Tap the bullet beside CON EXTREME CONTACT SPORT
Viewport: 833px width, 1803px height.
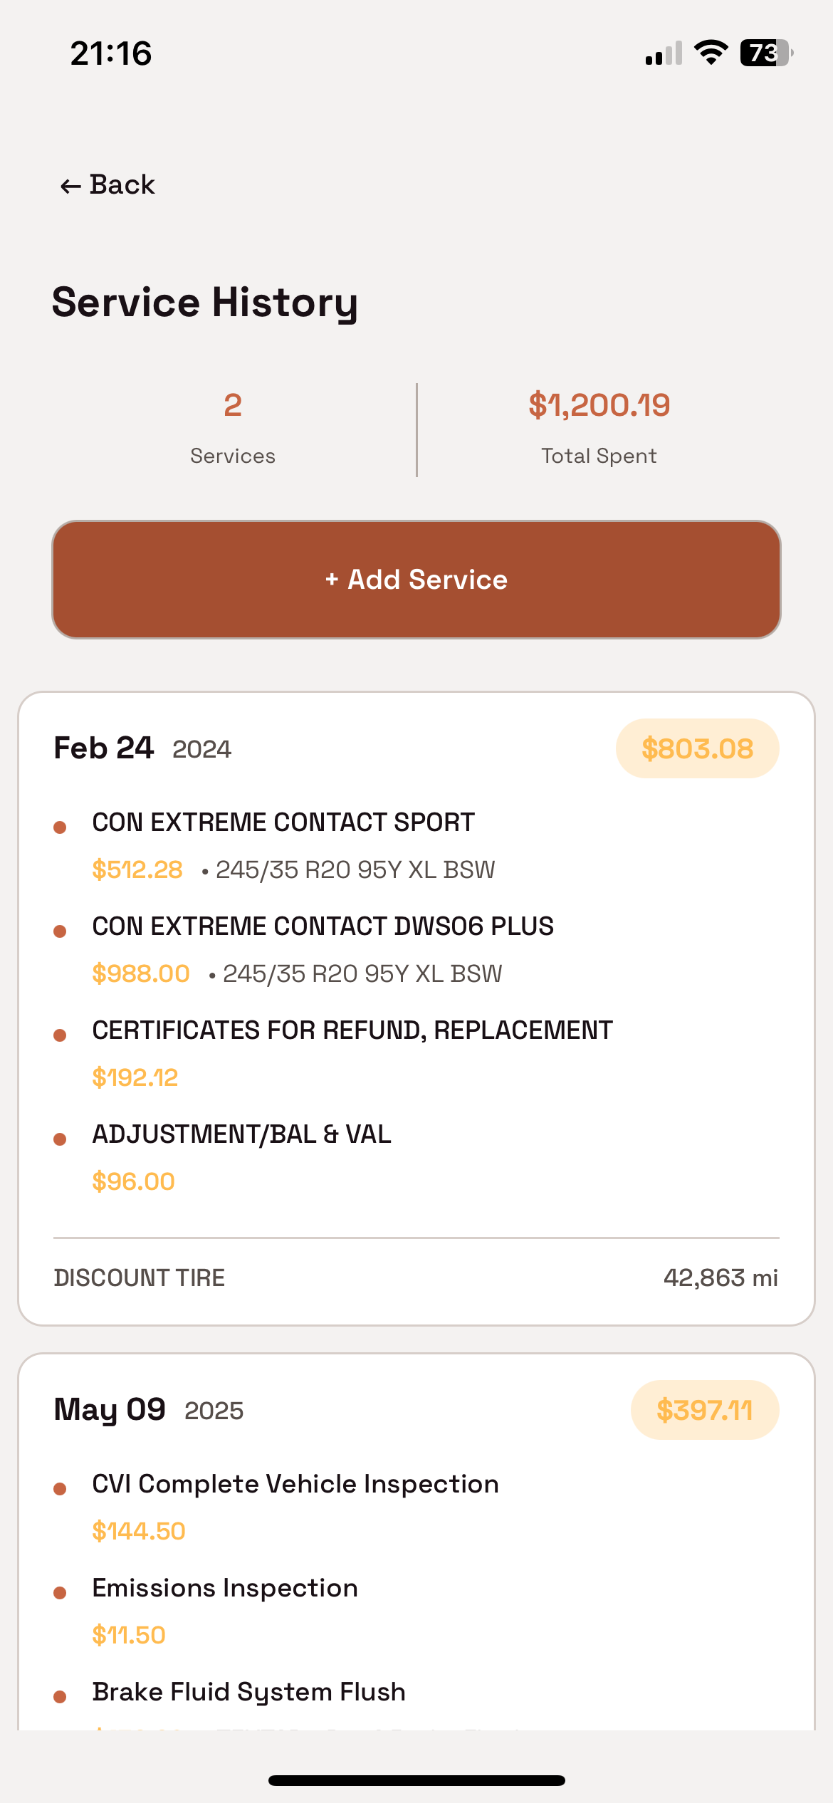[60, 827]
